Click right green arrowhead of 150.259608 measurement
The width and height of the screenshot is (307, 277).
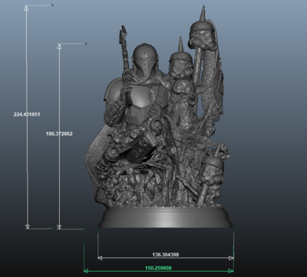[x=231, y=271]
